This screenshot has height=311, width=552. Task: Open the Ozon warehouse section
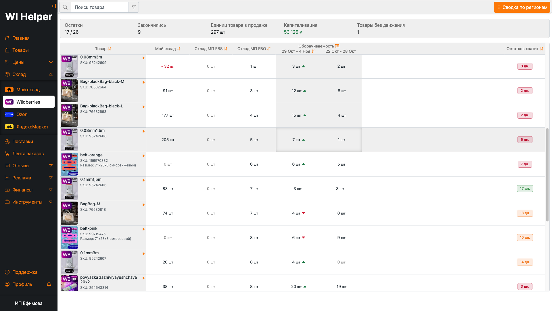point(22,114)
